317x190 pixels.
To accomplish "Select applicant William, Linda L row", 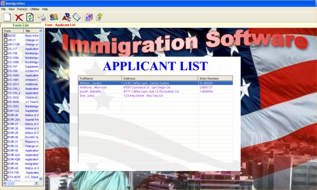I will (155, 83).
